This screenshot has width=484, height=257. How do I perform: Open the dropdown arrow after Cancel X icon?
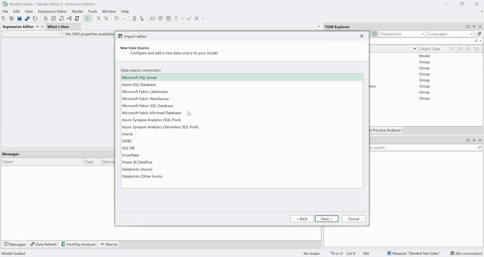(203, 18)
